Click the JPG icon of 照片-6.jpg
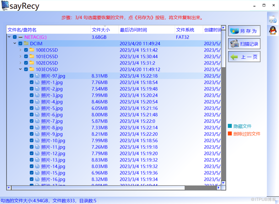Image resolution: width=279 pixels, height=204 pixels. click(37, 115)
